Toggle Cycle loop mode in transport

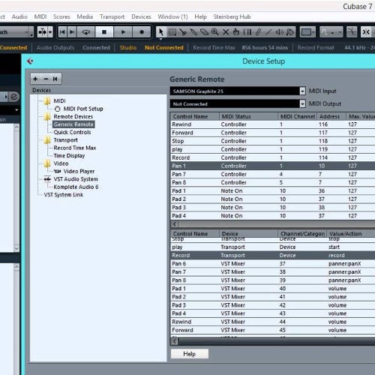click(86, 32)
